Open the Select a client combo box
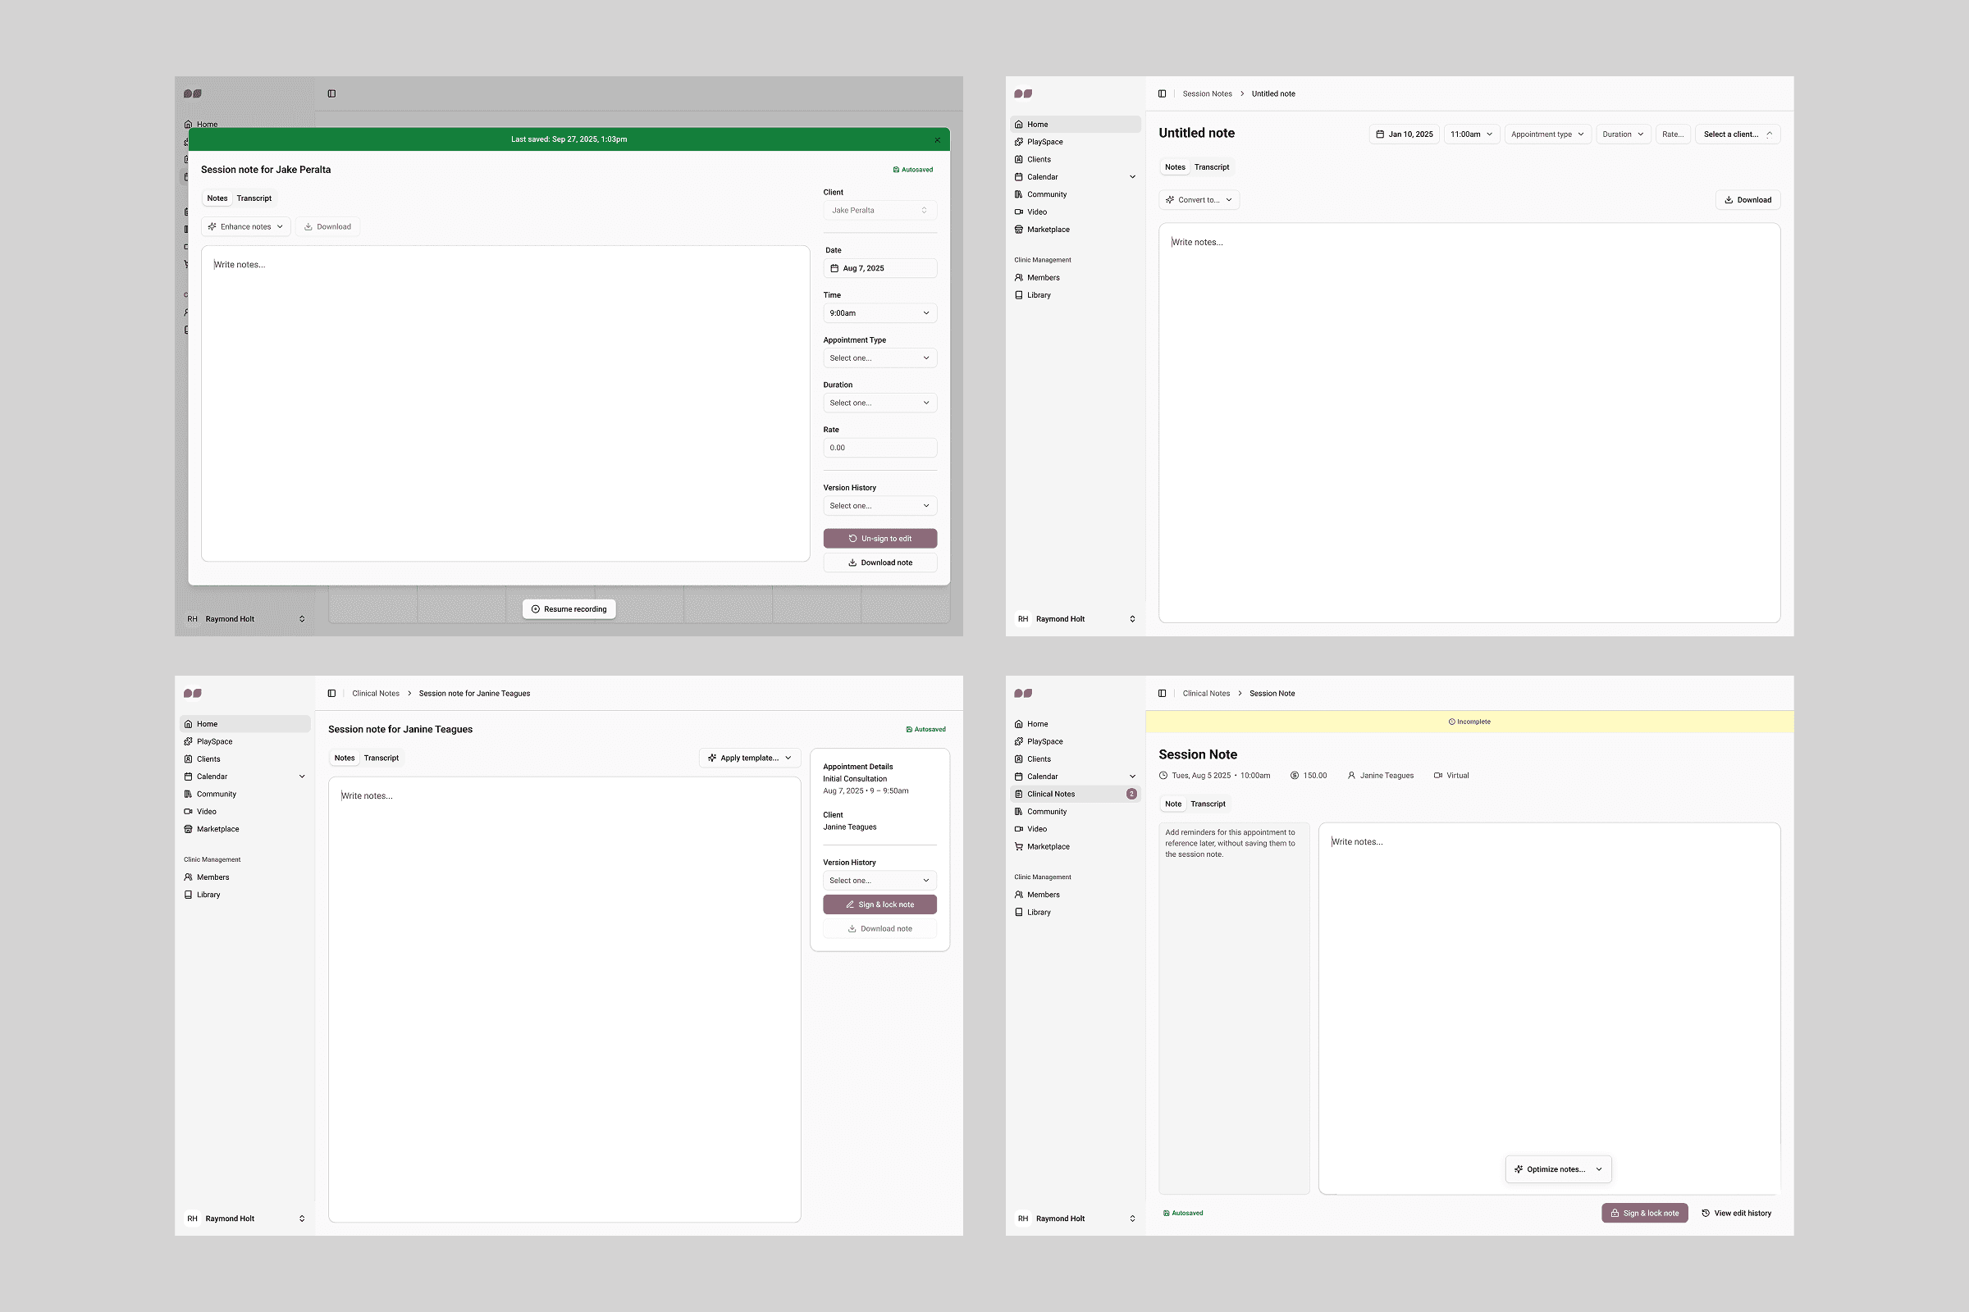Screen dimensions: 1969x1312 point(1737,134)
